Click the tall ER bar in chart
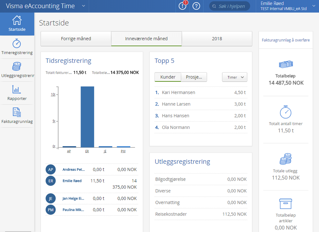 point(87,116)
